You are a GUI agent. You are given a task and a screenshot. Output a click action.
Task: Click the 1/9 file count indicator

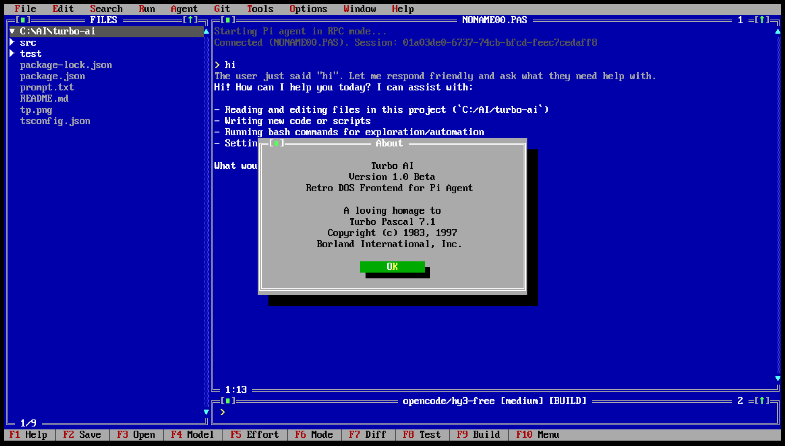pyautogui.click(x=28, y=423)
